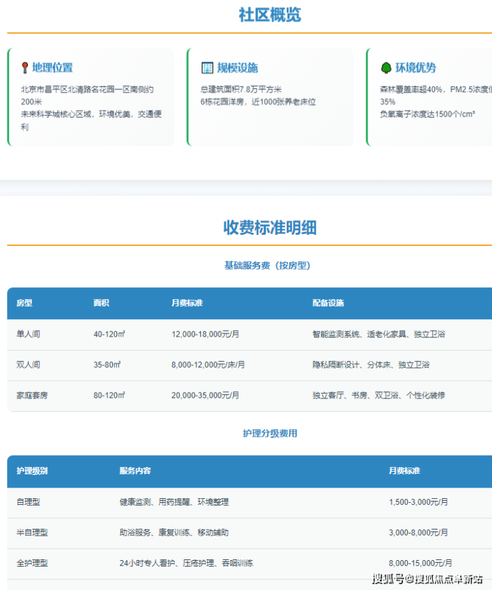492x590 pixels.
Task: Click the 家庭套房 row label
Action: point(32,395)
